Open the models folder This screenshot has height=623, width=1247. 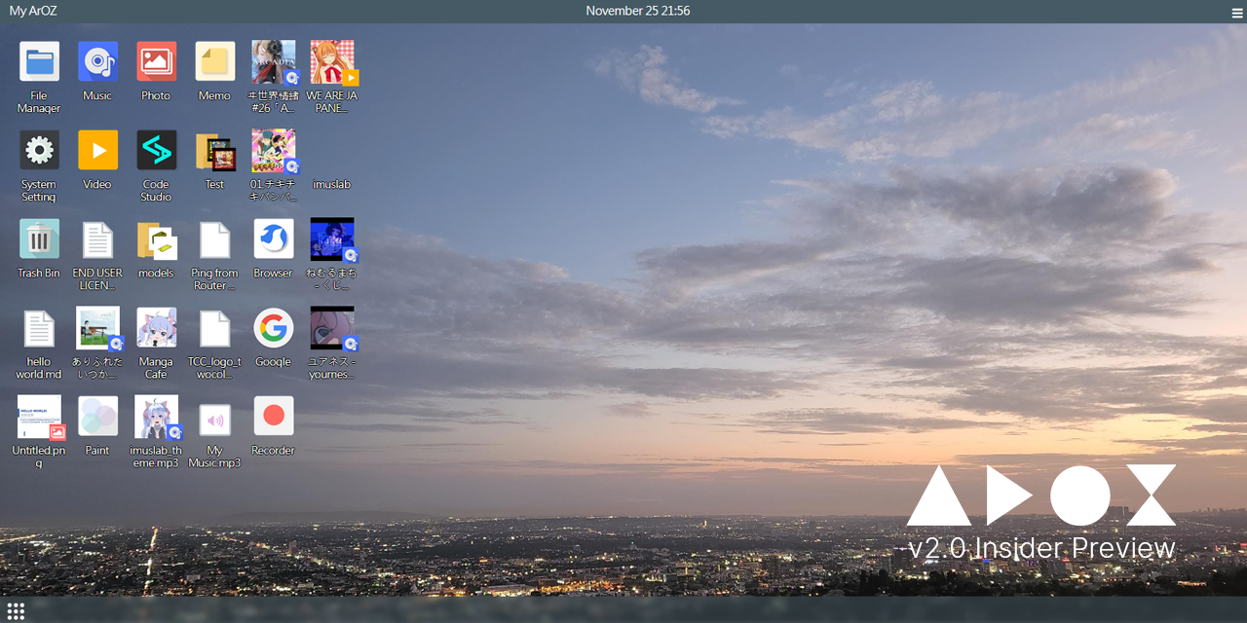pos(156,239)
